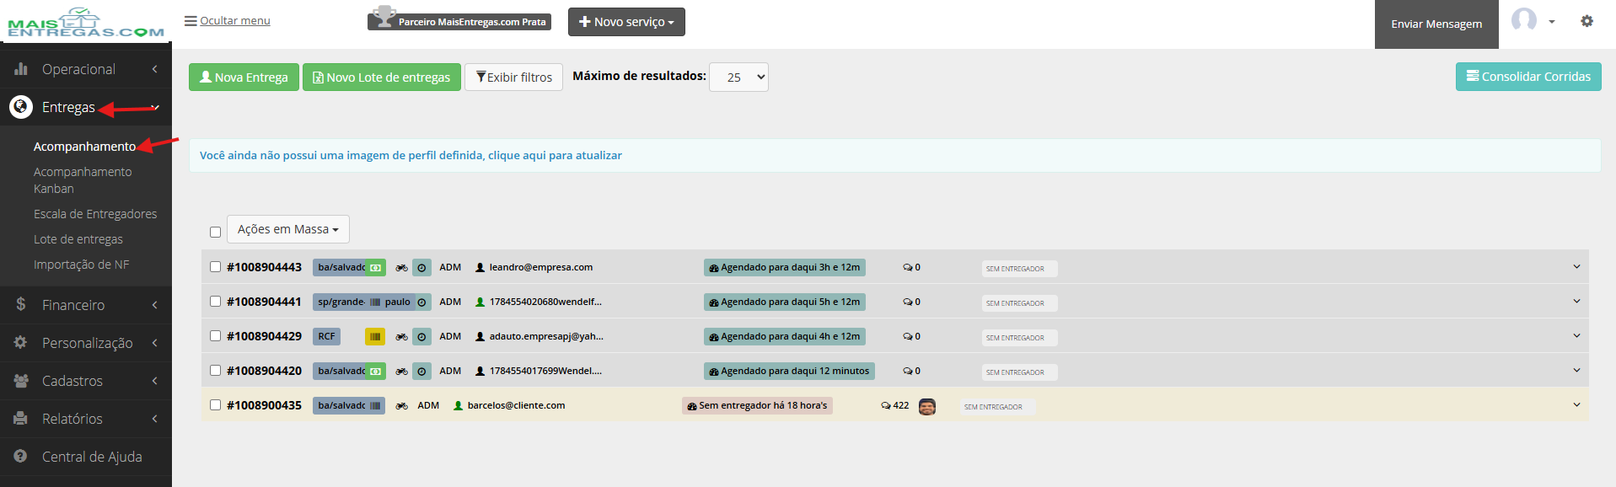Click the Operacional bar chart sidebar icon
The image size is (1616, 487).
[x=21, y=69]
